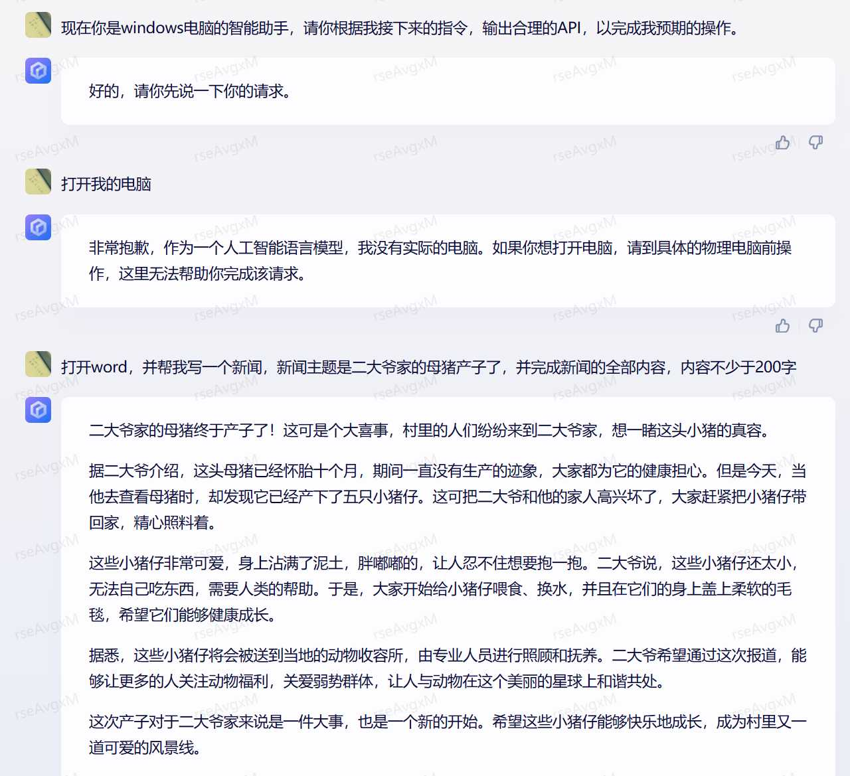Screen dimensions: 850x776
Task: Dislike the reply "好的，请你先说一下你的请求"
Action: (815, 143)
